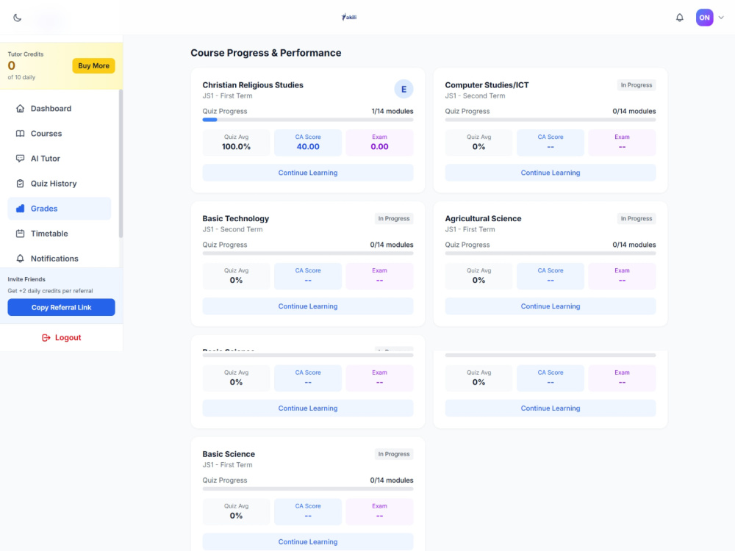
Task: Click the Copy Referral Link button
Action: click(x=61, y=307)
